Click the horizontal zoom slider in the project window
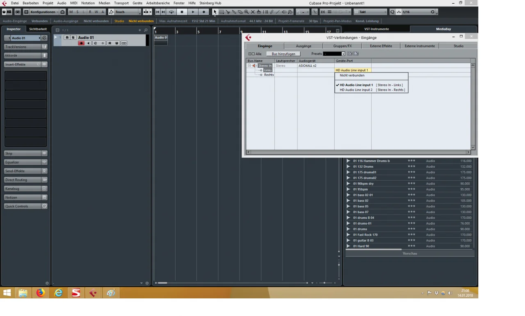This screenshot has width=525, height=316. 325,283
